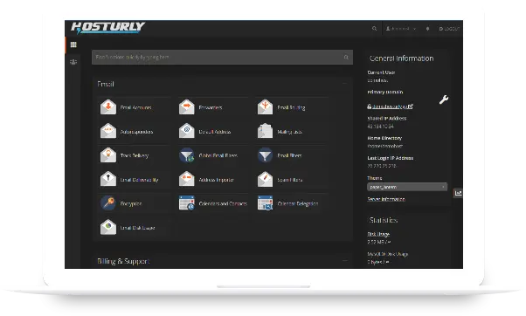Collapse the Billing & Support section
The height and width of the screenshot is (316, 526).
(345, 261)
